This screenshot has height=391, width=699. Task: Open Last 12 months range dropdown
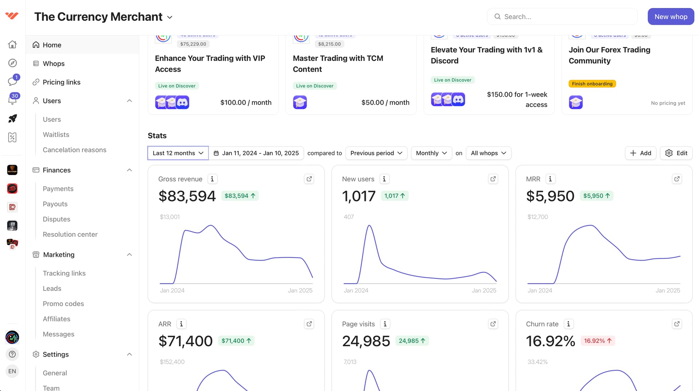(178, 153)
